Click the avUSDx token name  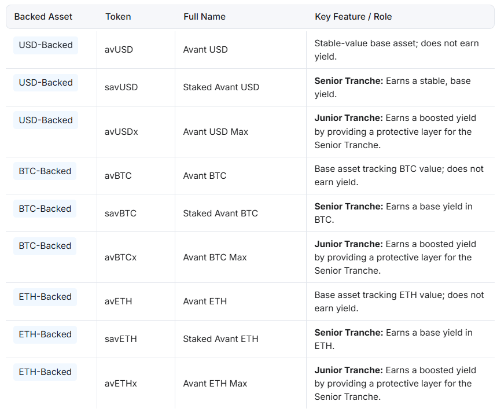tap(122, 132)
